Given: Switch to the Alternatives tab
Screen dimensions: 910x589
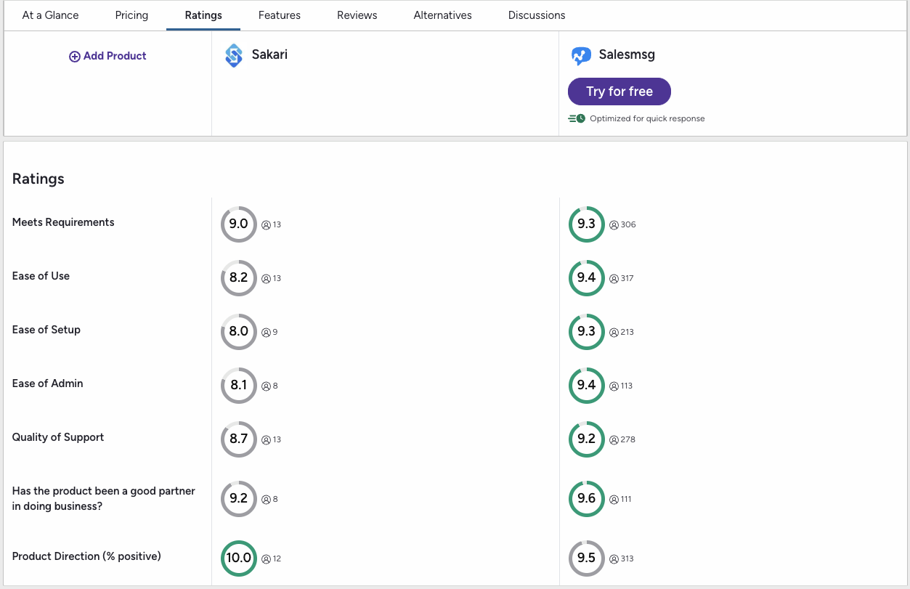Looking at the screenshot, I should pyautogui.click(x=442, y=15).
